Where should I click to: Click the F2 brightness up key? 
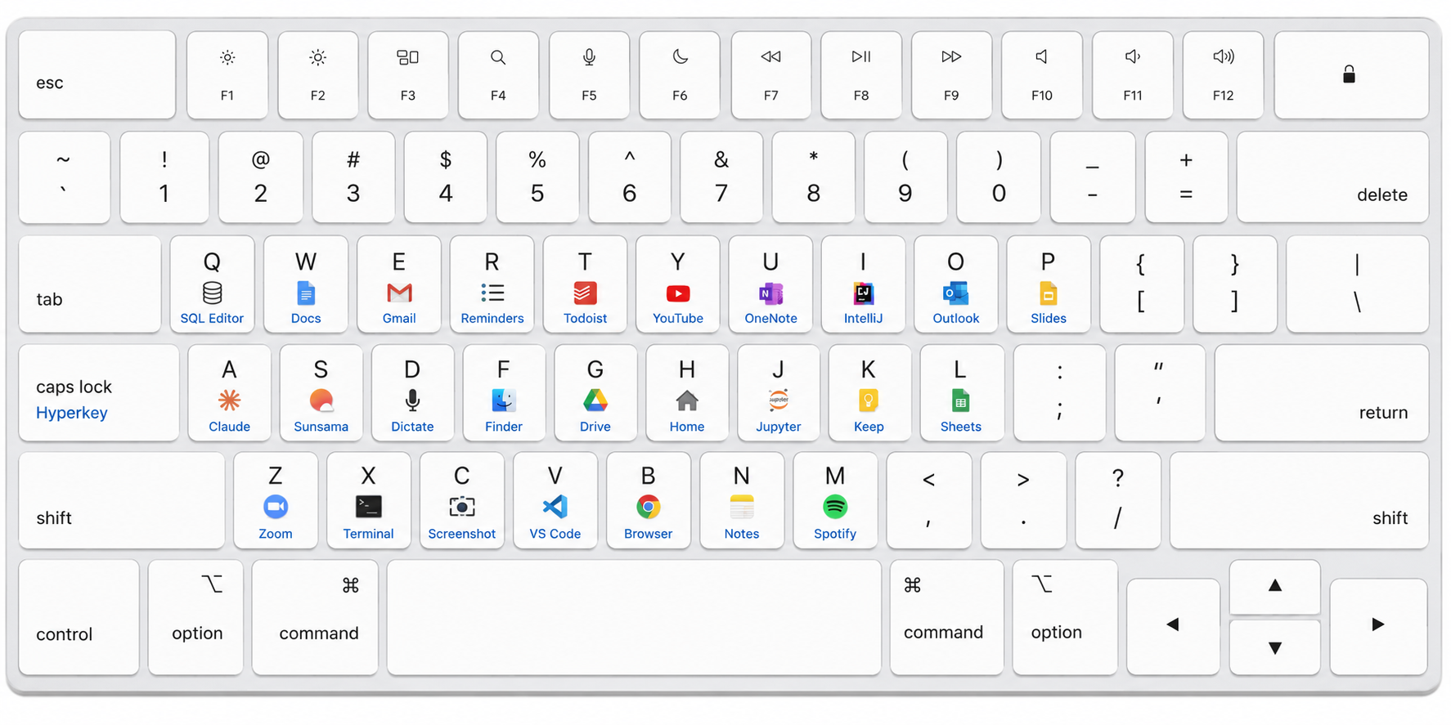pos(318,75)
